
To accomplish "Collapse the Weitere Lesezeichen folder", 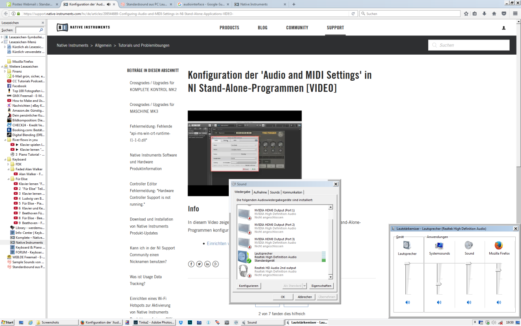I will [x=2, y=66].
